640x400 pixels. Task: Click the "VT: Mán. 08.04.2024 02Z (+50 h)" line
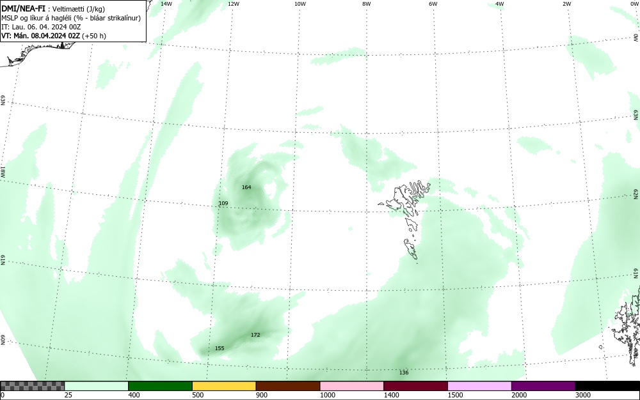tap(54, 36)
